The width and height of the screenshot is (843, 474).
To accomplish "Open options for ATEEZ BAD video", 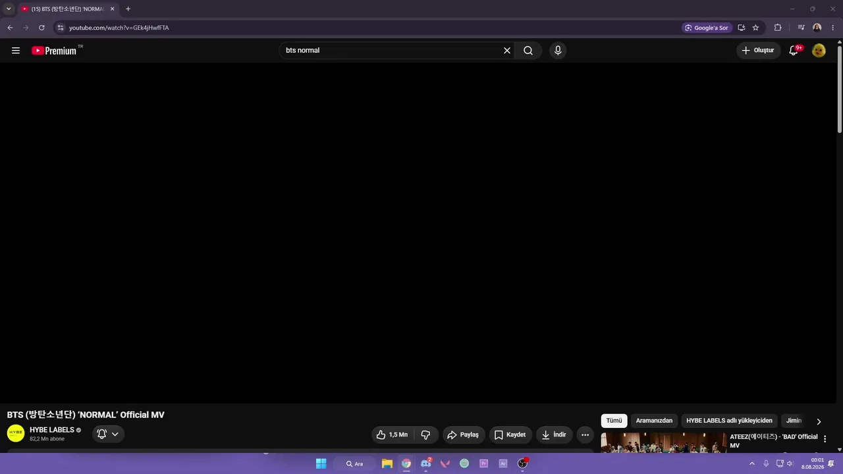I will pos(825,439).
